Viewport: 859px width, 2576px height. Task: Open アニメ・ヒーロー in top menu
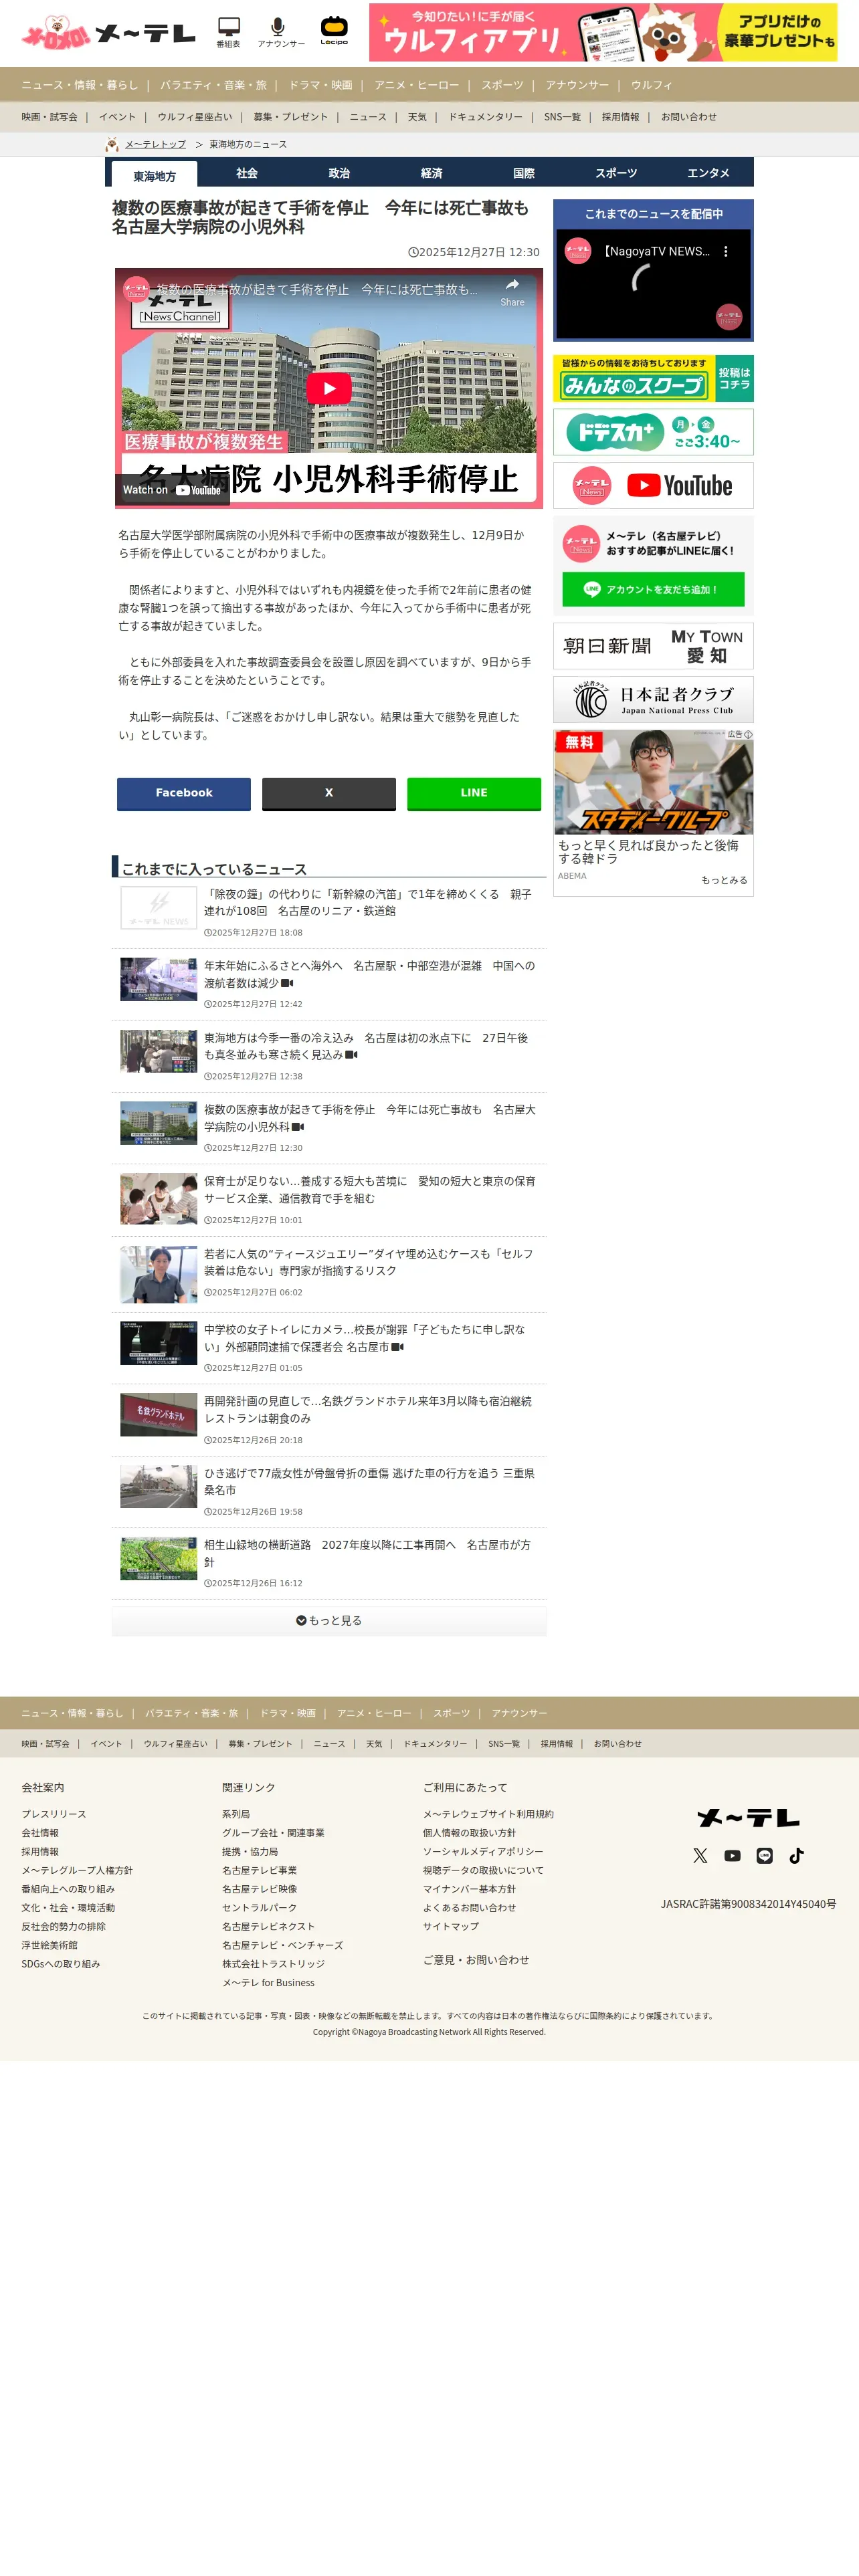coord(416,85)
